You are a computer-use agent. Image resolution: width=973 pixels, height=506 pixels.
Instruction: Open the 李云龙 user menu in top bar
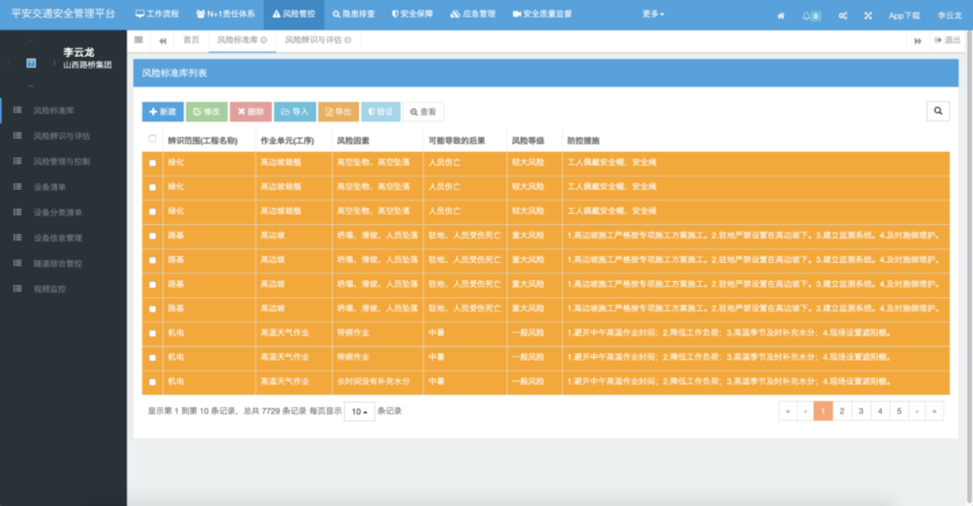click(x=949, y=15)
